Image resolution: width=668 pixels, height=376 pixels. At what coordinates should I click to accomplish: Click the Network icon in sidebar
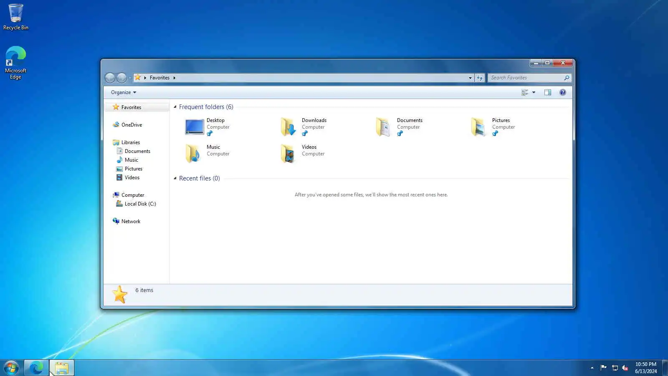point(116,221)
